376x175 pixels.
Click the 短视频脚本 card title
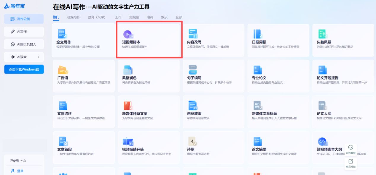tap(131, 42)
